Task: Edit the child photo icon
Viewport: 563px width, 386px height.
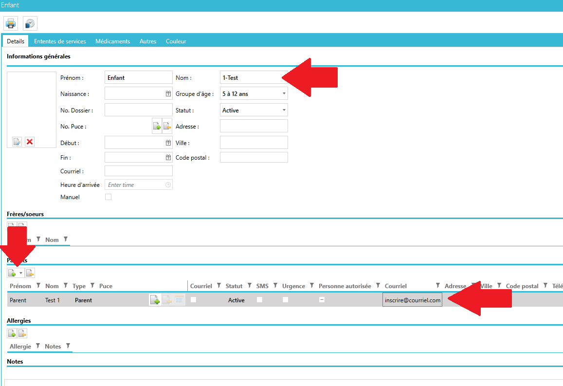Action: pyautogui.click(x=17, y=142)
